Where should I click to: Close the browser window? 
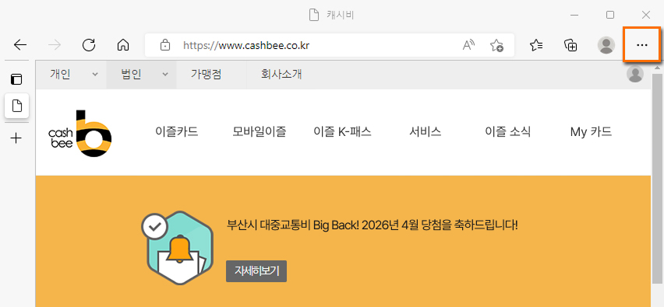[x=646, y=15]
